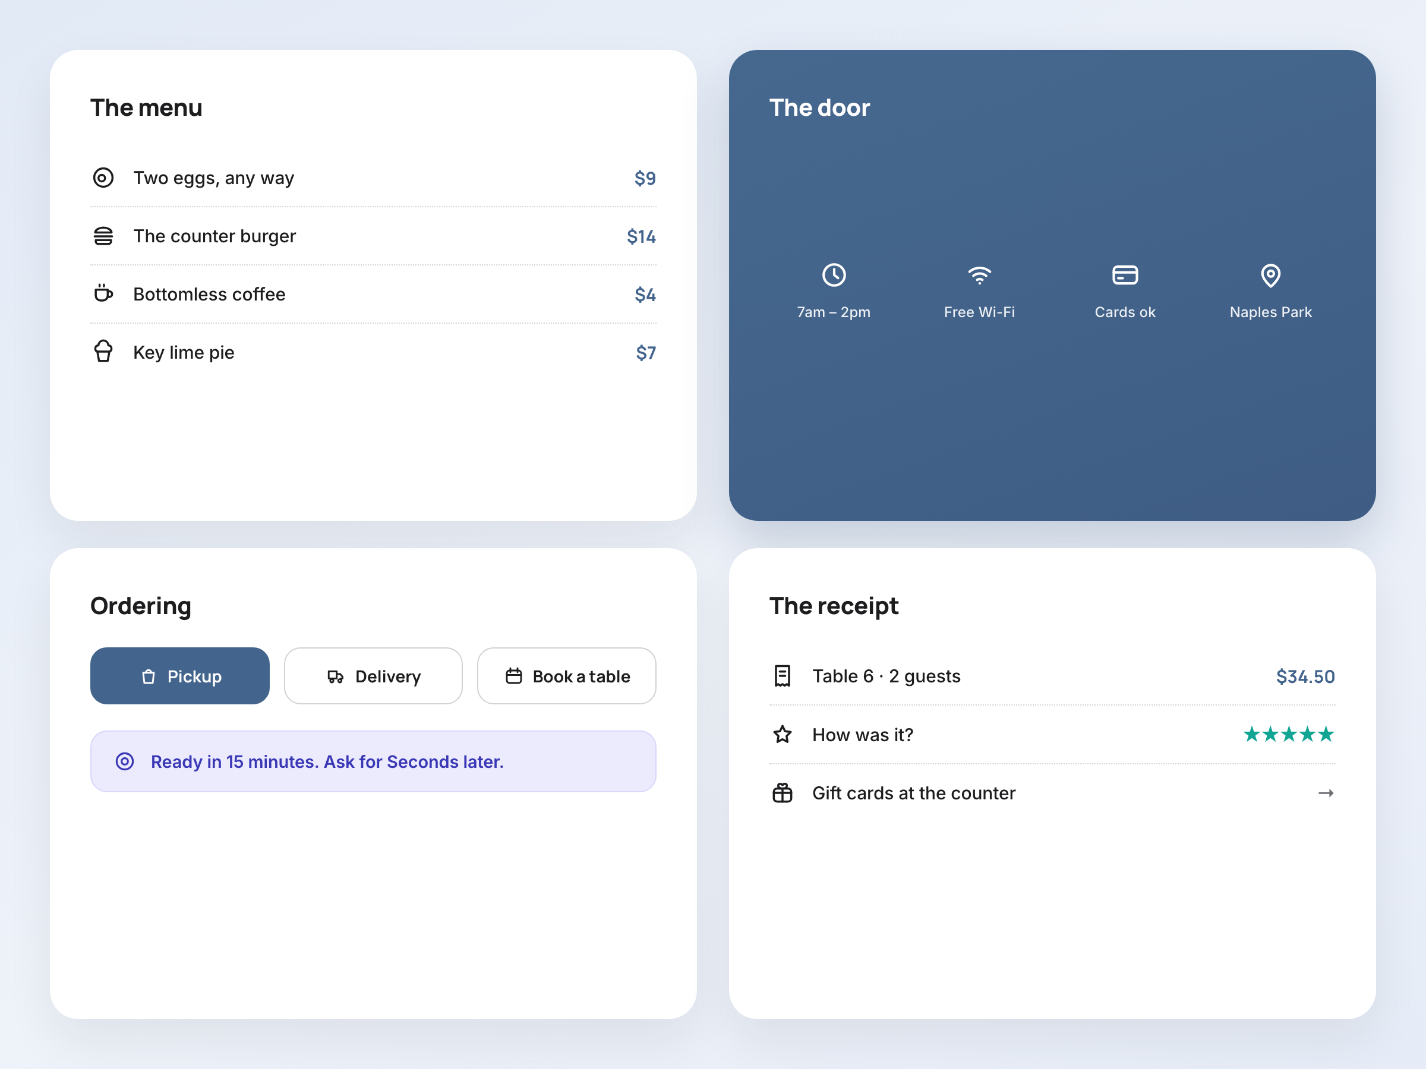Click the $4 price

click(645, 295)
